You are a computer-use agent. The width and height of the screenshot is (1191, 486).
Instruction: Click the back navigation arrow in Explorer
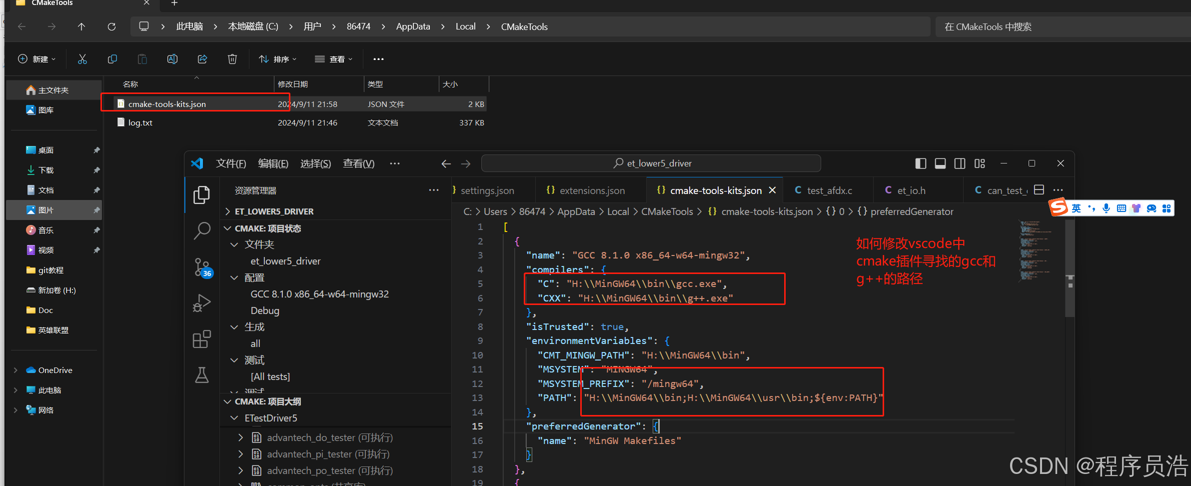coord(21,26)
